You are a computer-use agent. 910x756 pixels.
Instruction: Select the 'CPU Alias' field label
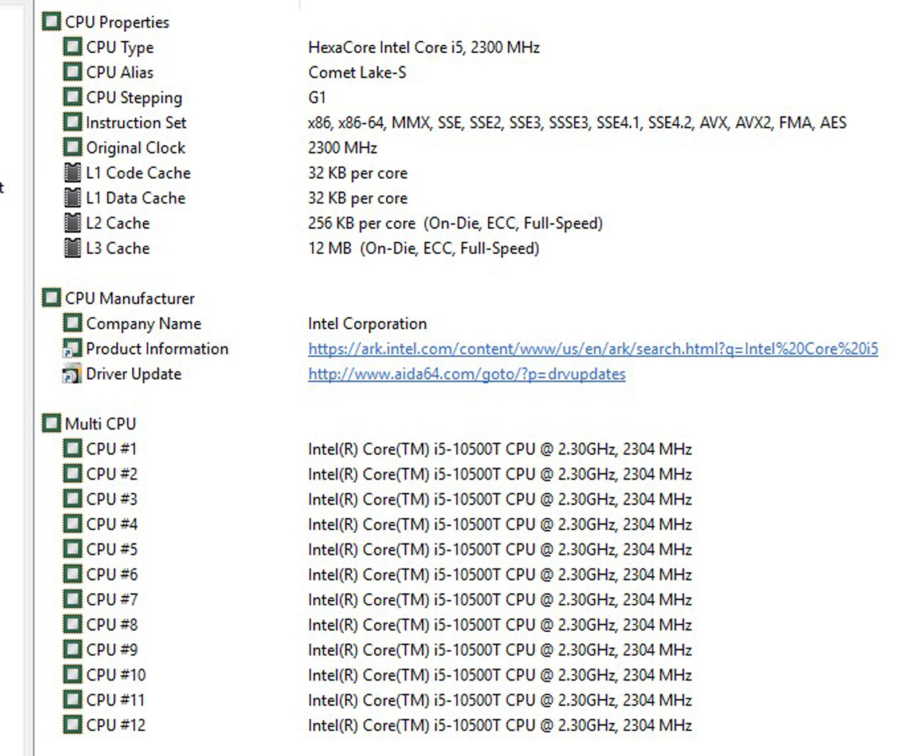[120, 72]
